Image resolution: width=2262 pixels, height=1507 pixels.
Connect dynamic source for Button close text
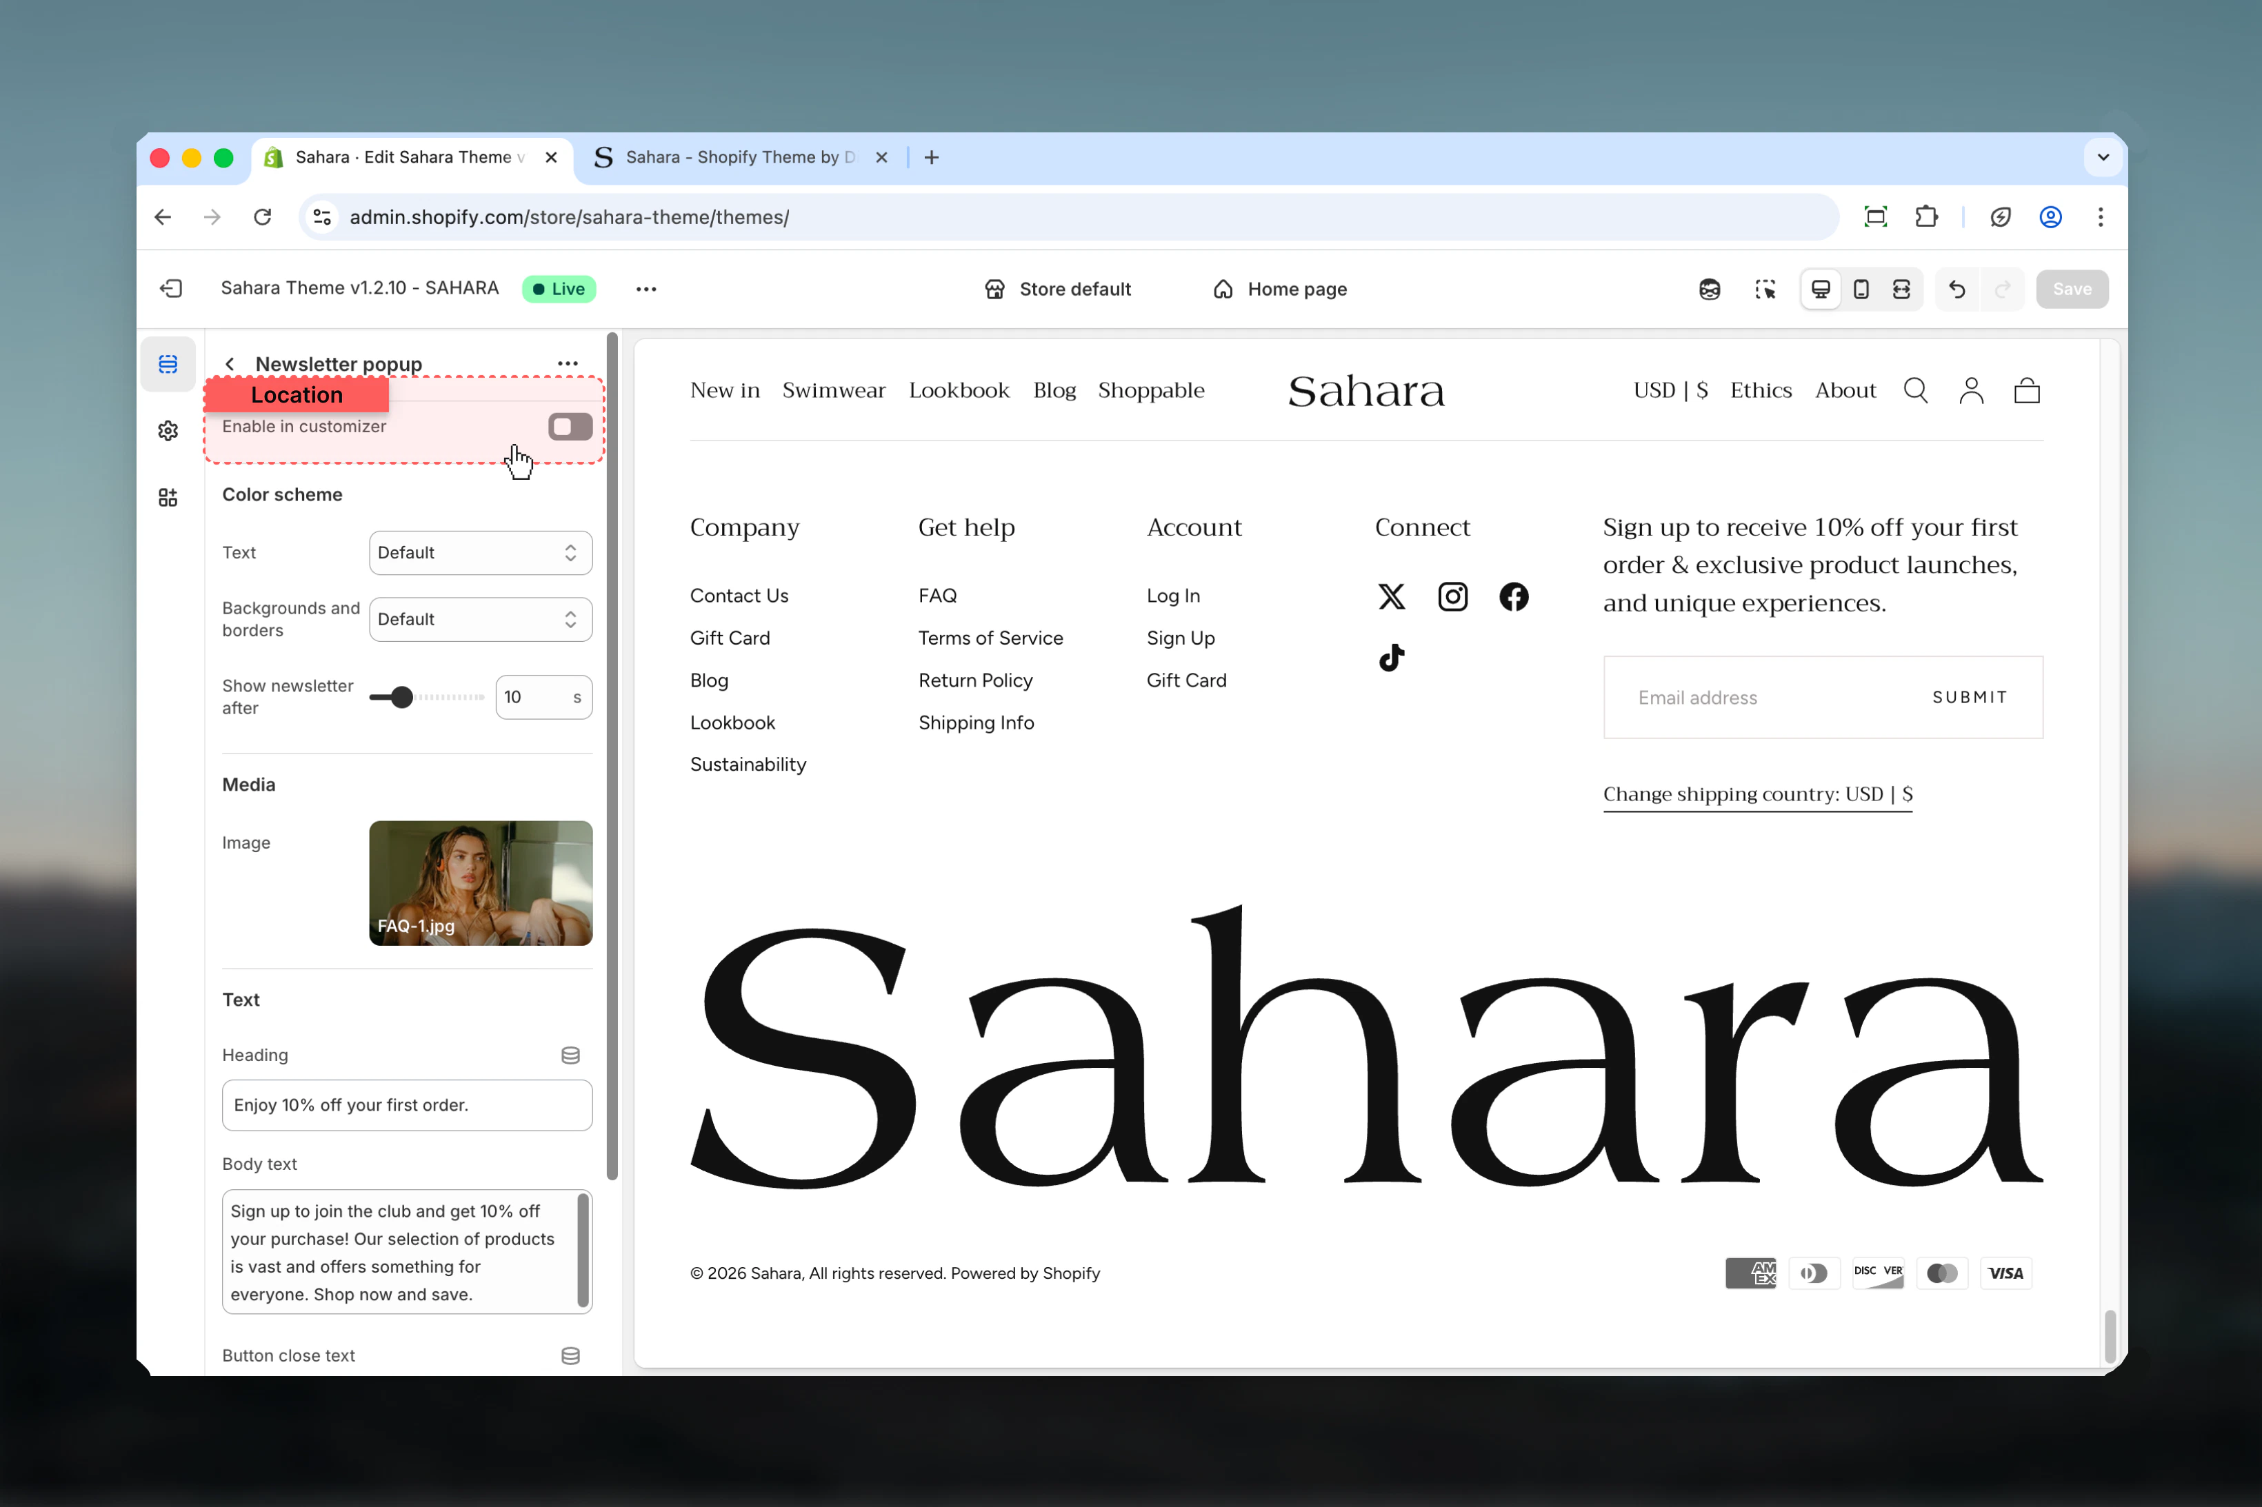[x=570, y=1356]
